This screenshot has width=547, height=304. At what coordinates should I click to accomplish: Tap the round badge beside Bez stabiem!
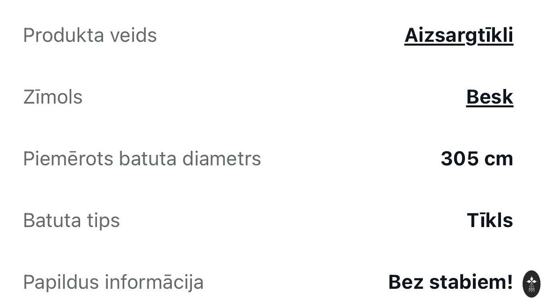(531, 284)
